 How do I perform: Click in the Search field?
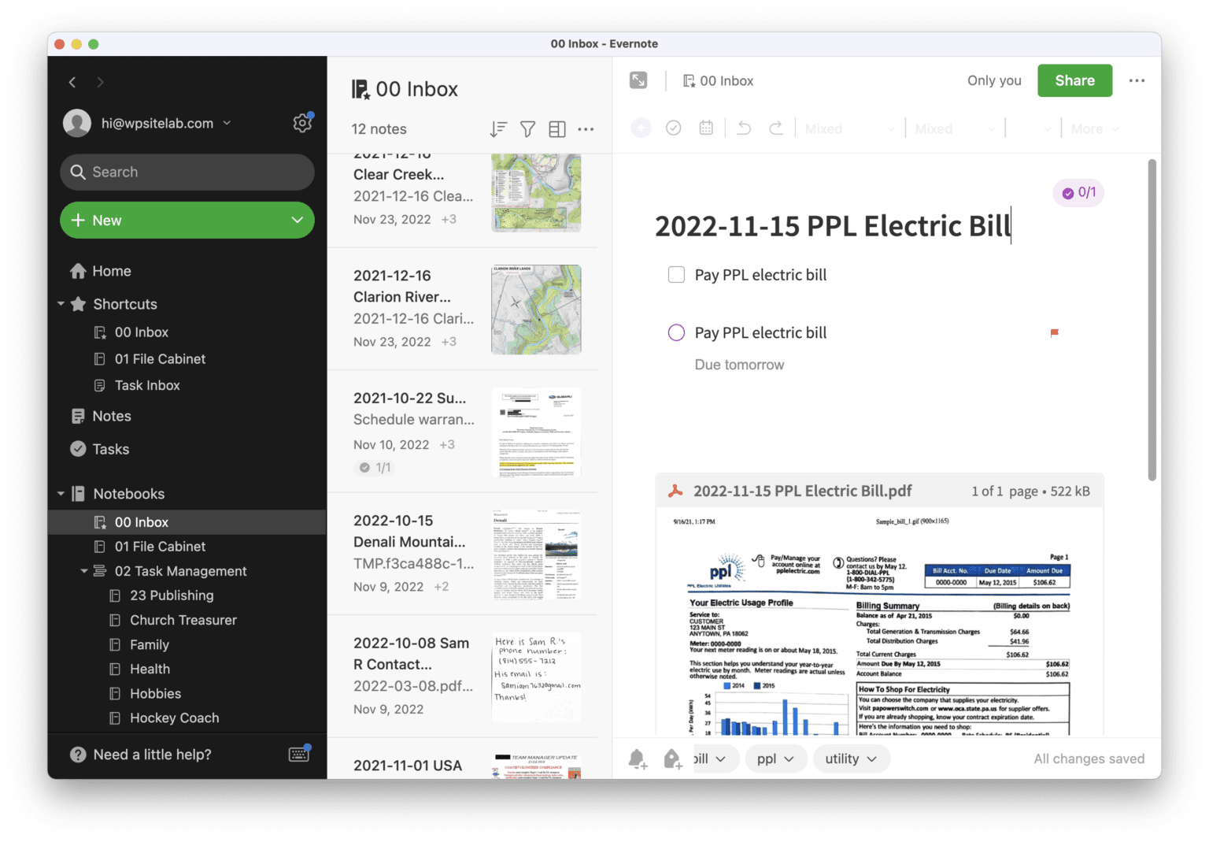187,172
